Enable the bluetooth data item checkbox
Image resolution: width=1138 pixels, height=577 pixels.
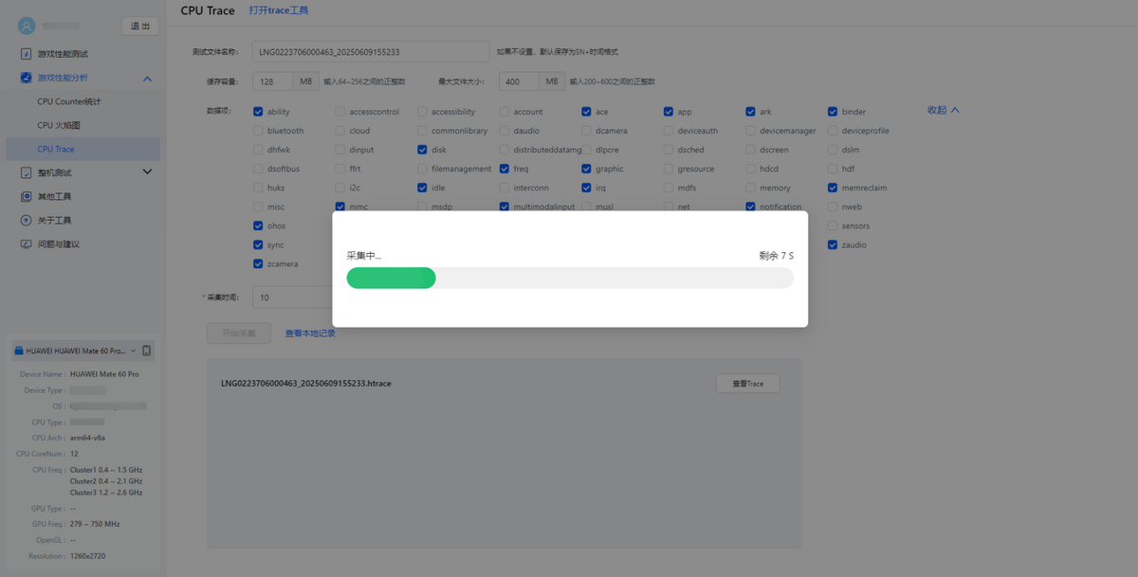(258, 131)
